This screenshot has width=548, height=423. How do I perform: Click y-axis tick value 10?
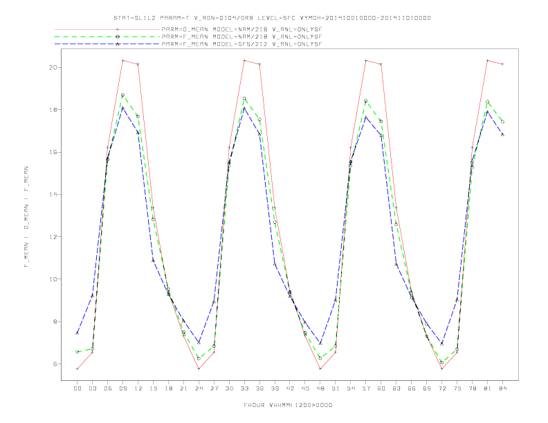click(x=53, y=279)
